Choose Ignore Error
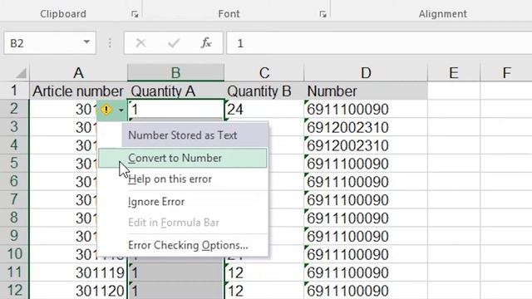 [183, 202]
